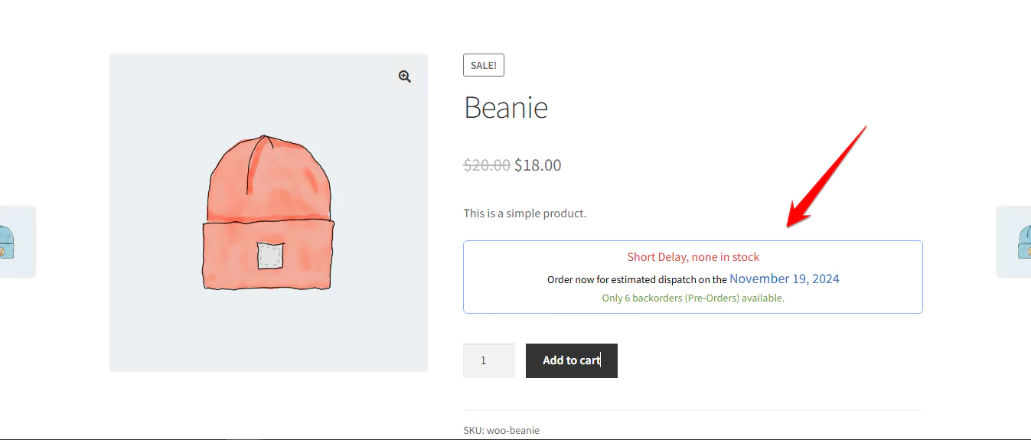1031x440 pixels.
Task: Click the $18.00 sale price
Action: [x=538, y=165]
